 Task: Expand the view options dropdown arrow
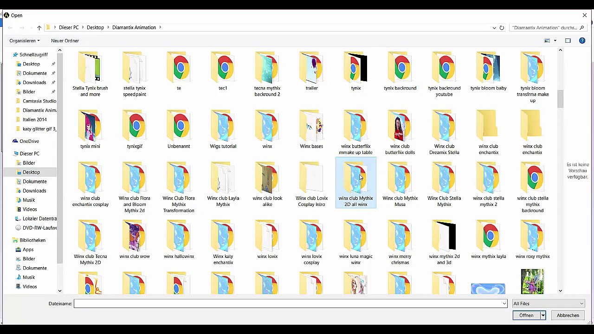pos(555,41)
